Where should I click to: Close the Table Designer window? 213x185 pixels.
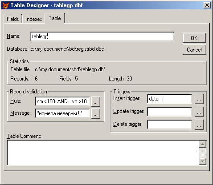(207, 5)
